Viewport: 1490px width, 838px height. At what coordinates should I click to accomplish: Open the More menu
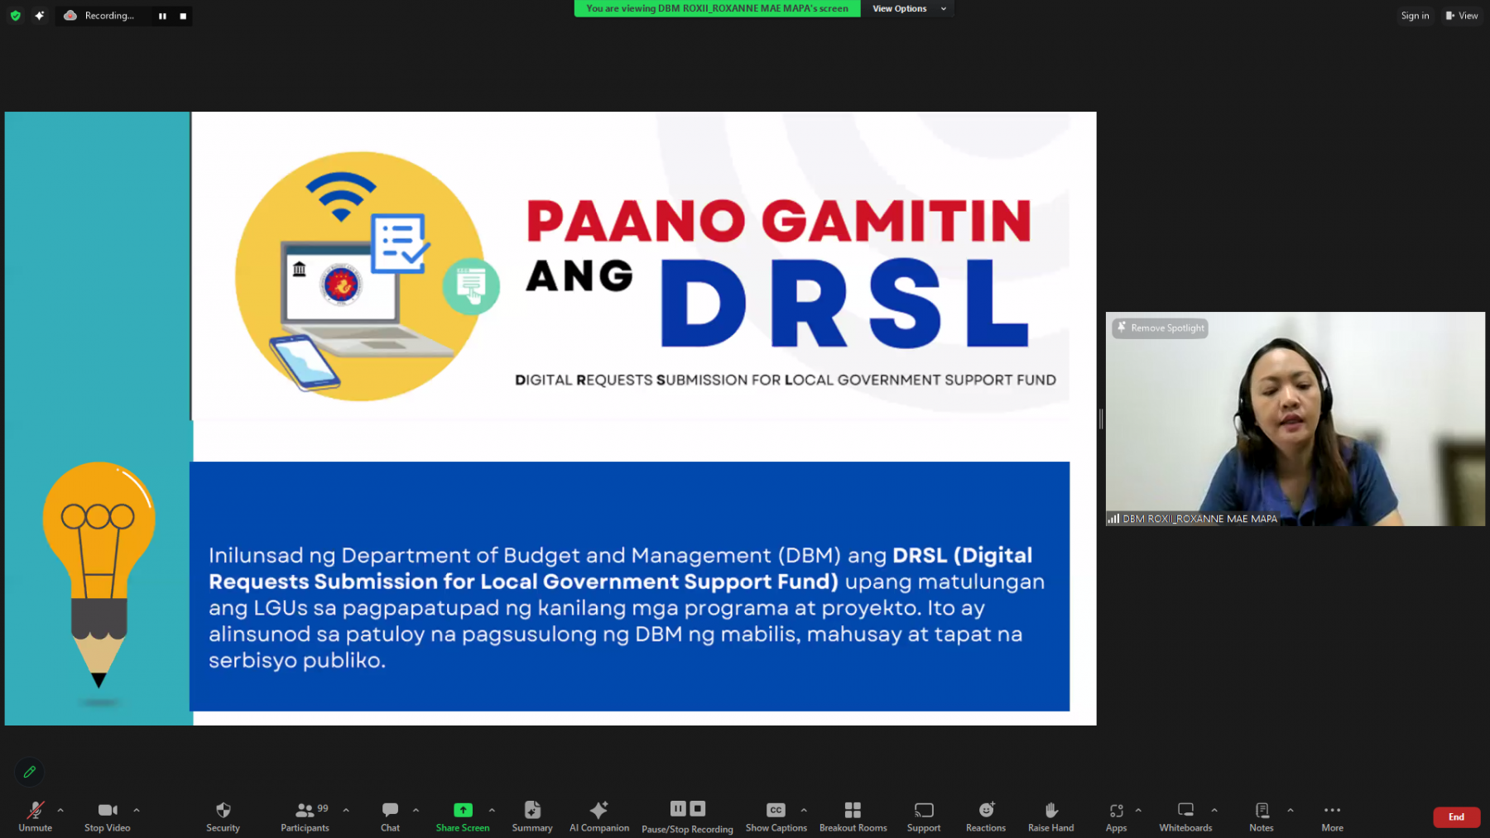point(1332,816)
